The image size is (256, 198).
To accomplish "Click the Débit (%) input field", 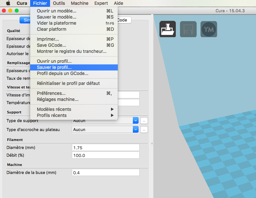I will [x=106, y=155].
